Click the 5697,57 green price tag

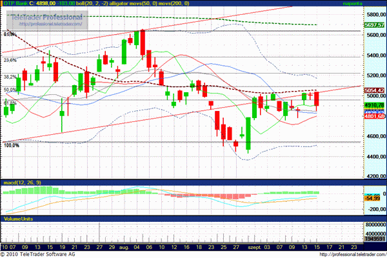(x=373, y=25)
